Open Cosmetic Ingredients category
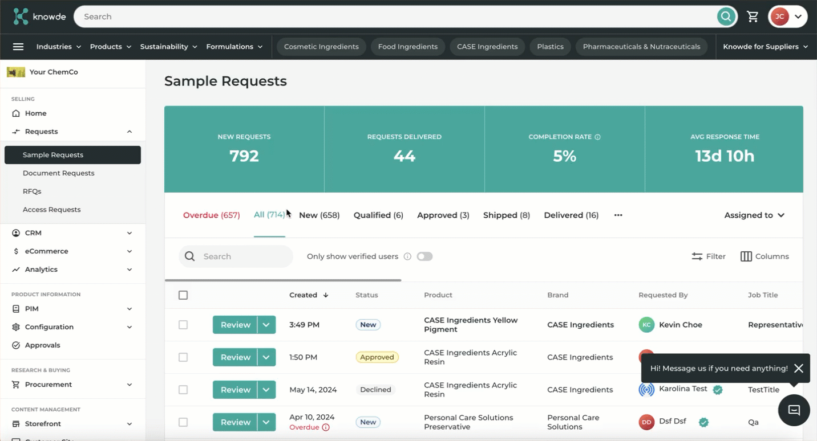Viewport: 817px width, 441px height. 321,47
